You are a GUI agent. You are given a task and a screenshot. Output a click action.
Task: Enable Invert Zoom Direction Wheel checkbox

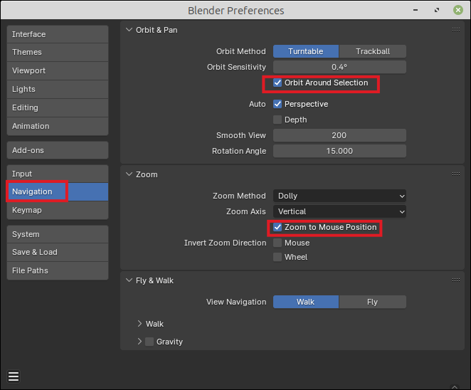277,257
